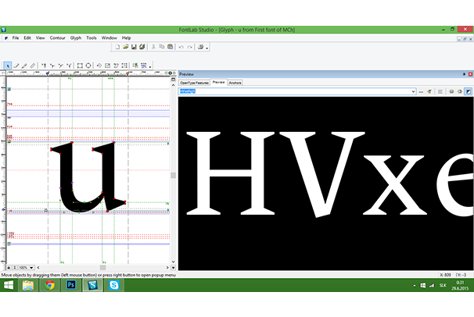This screenshot has height=317, width=474.
Task: Open the Glyph menu
Action: [75, 37]
